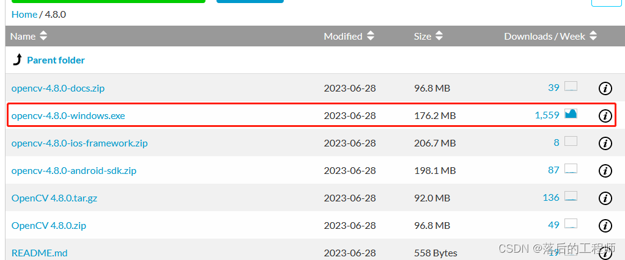Click the 8 weekly downloads count
Image resolution: width=625 pixels, height=260 pixels.
click(x=557, y=143)
